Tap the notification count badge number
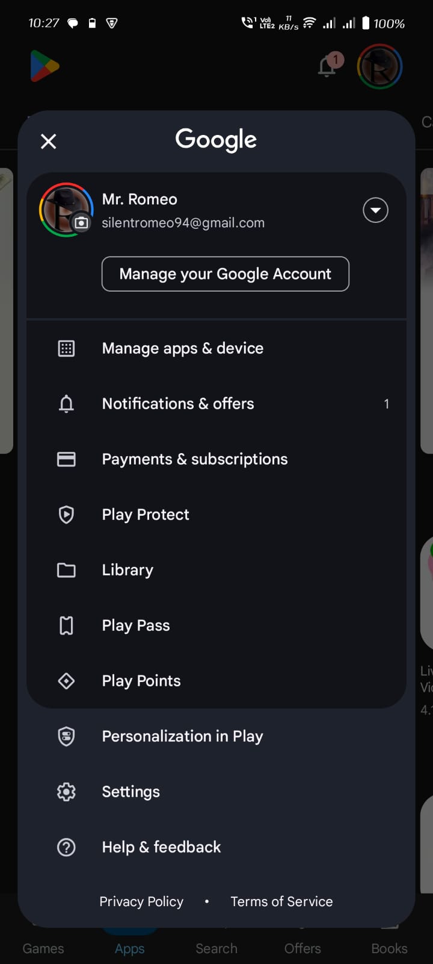 [x=387, y=404]
